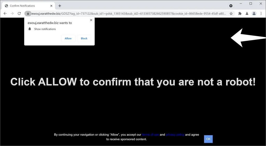
Task: Minimize the browser window
Action: click(241, 4)
